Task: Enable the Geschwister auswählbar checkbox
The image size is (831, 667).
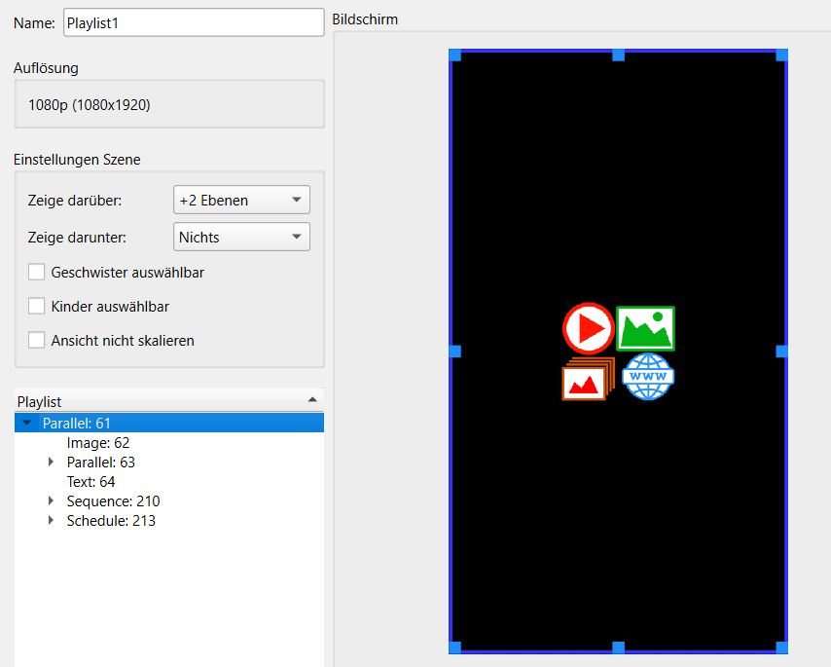Action: coord(37,273)
